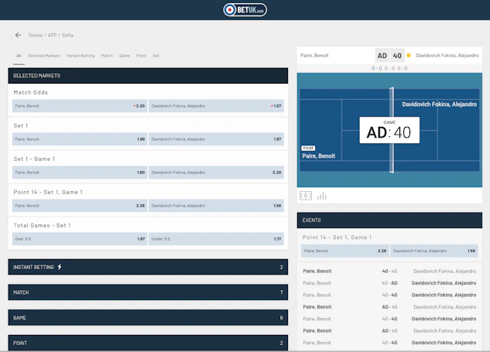
Task: Go back using the arrow icon
Action: coord(18,35)
